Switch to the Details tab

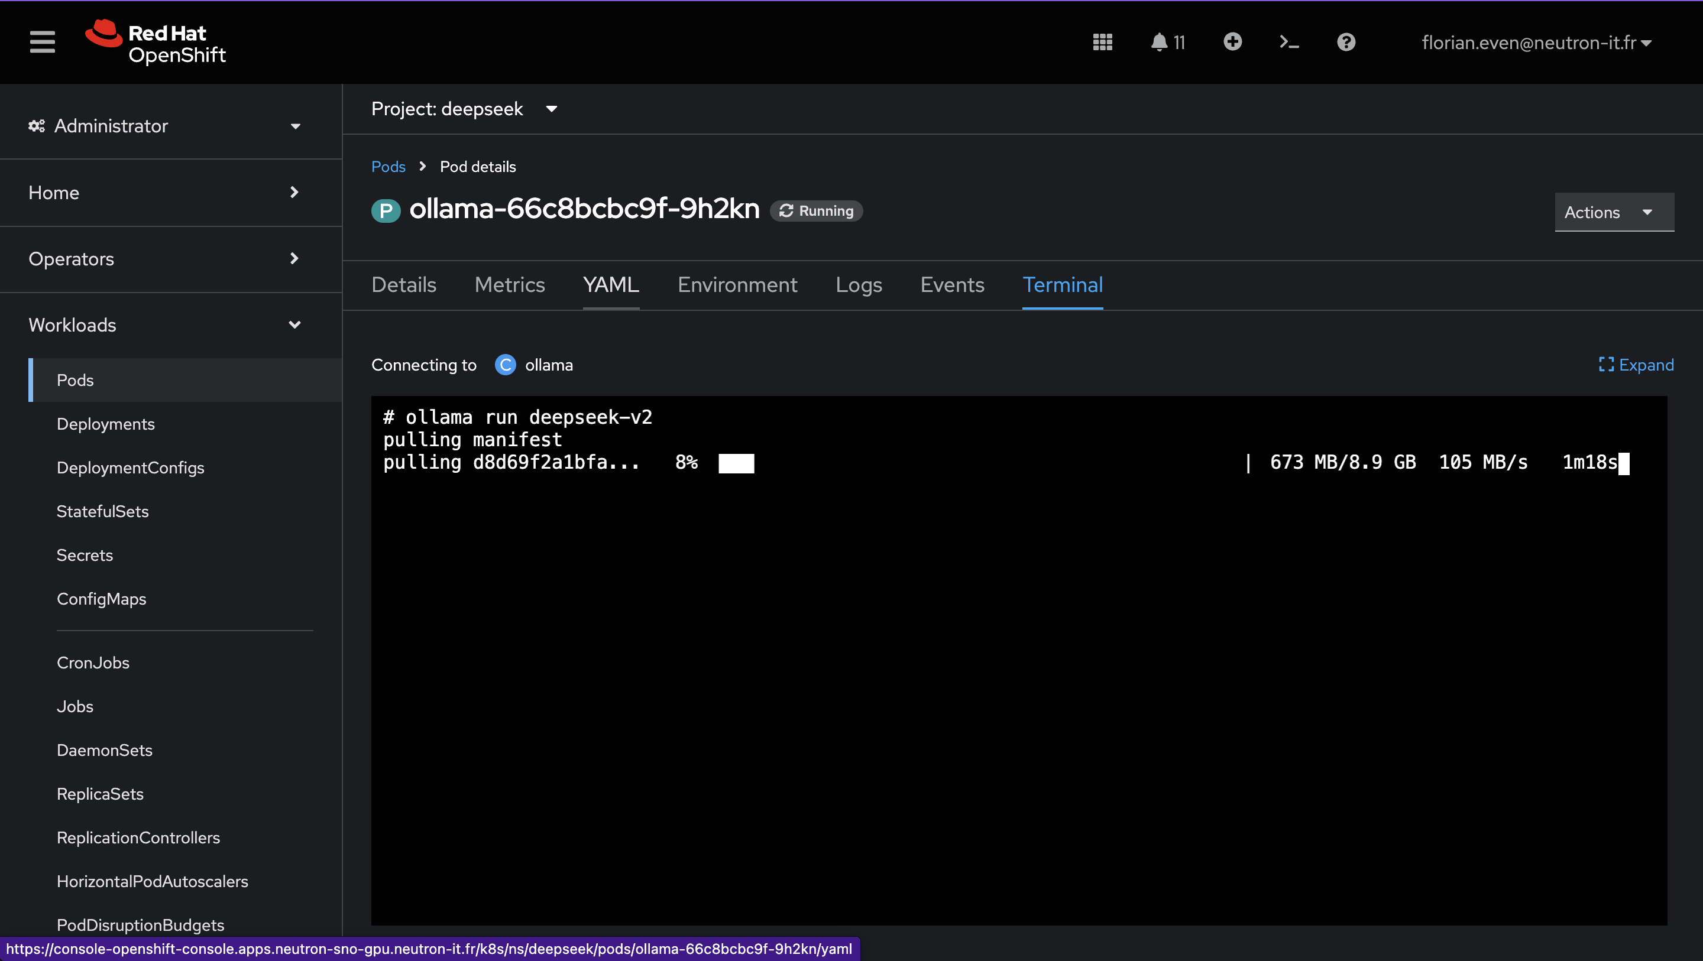[x=404, y=285]
